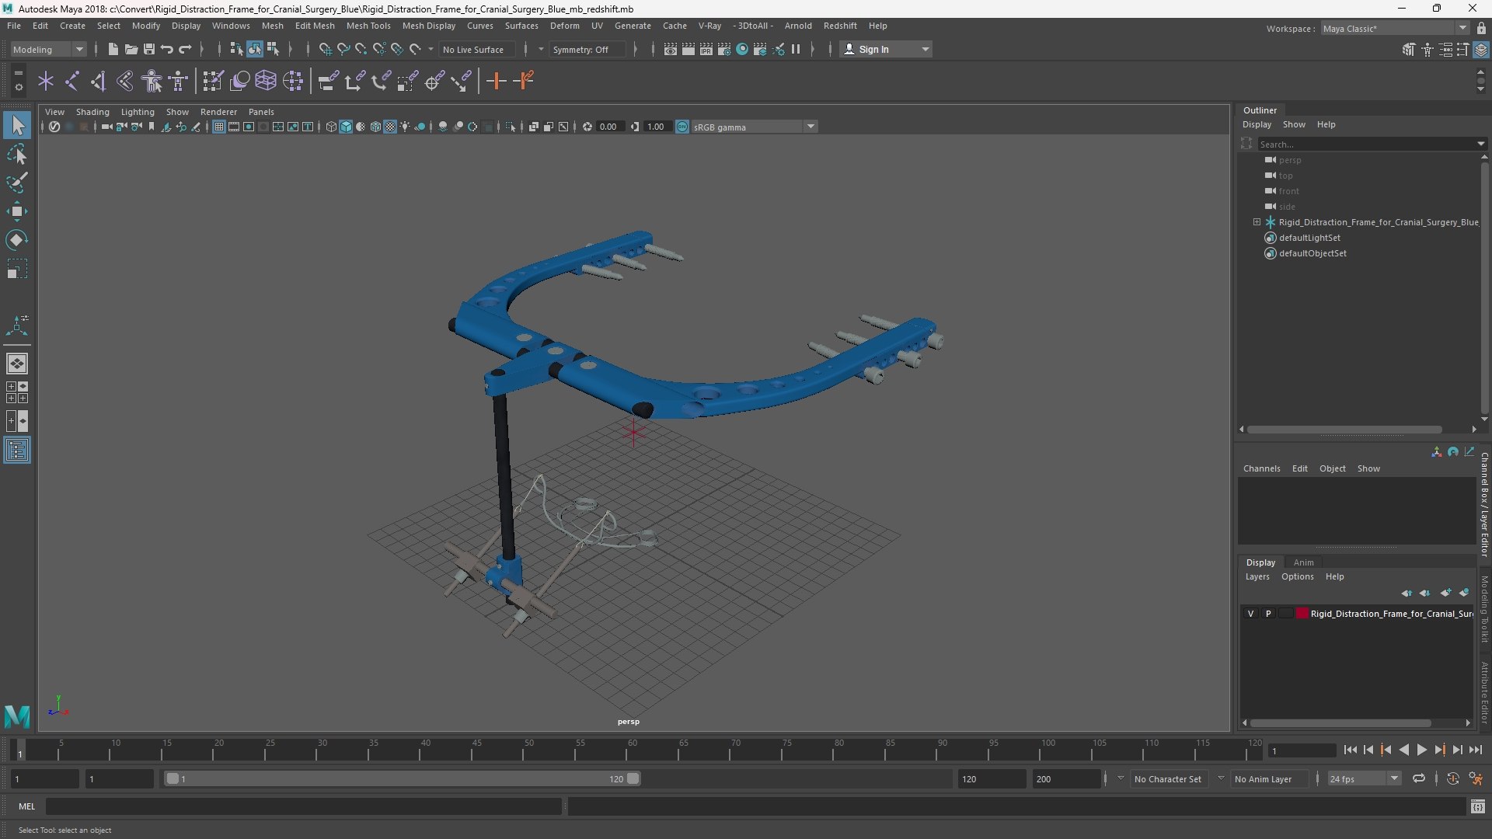Viewport: 1492px width, 839px height.
Task: Toggle the Outliner layout button in left toolbar
Action: click(17, 451)
